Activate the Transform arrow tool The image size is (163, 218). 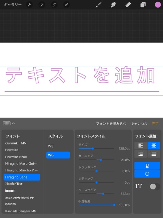(66, 5)
